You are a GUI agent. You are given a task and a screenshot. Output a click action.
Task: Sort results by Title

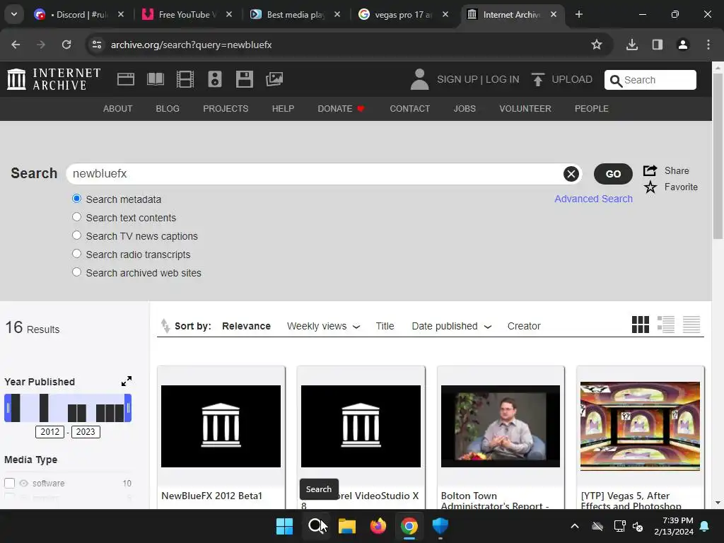click(x=385, y=326)
